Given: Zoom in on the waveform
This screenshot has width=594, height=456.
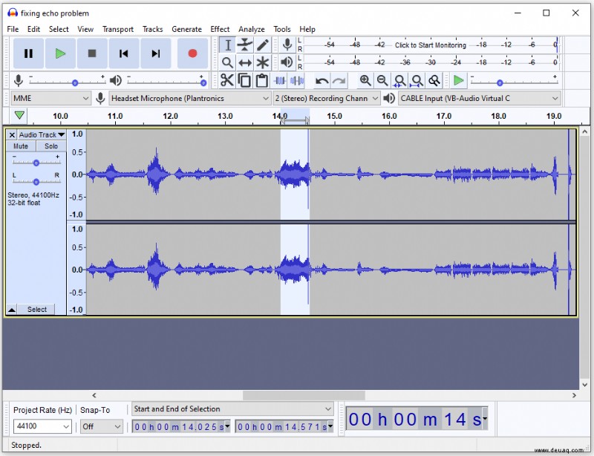Looking at the screenshot, I should (x=365, y=80).
